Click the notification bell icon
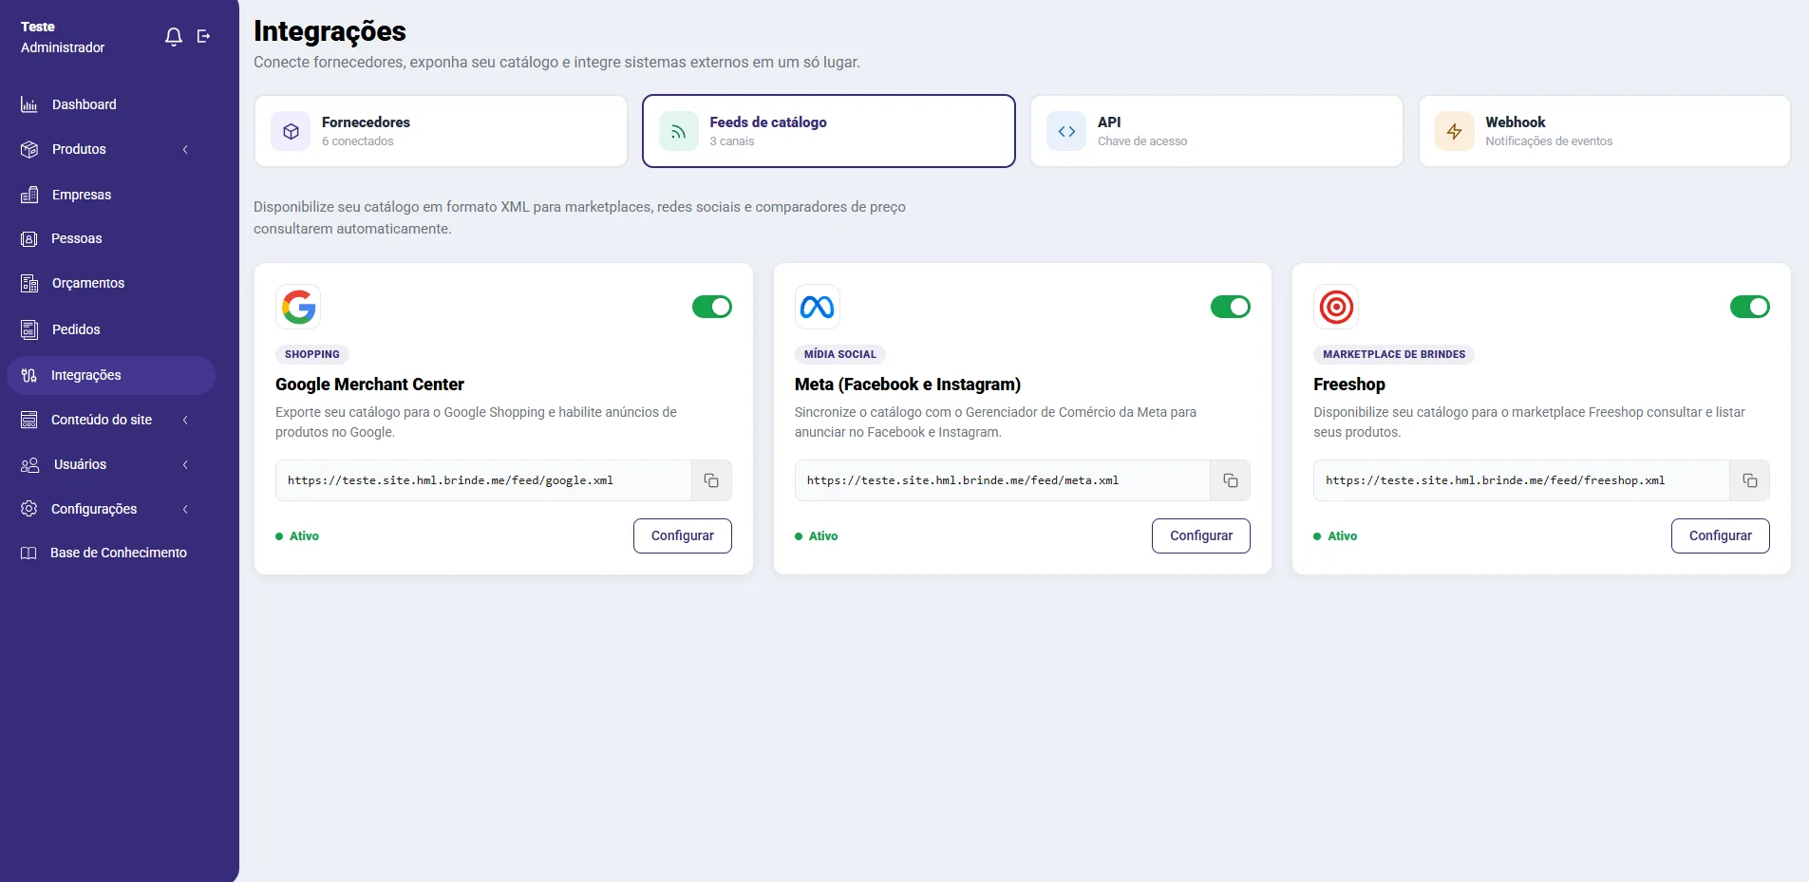Screen dimensions: 1809x882 [173, 37]
